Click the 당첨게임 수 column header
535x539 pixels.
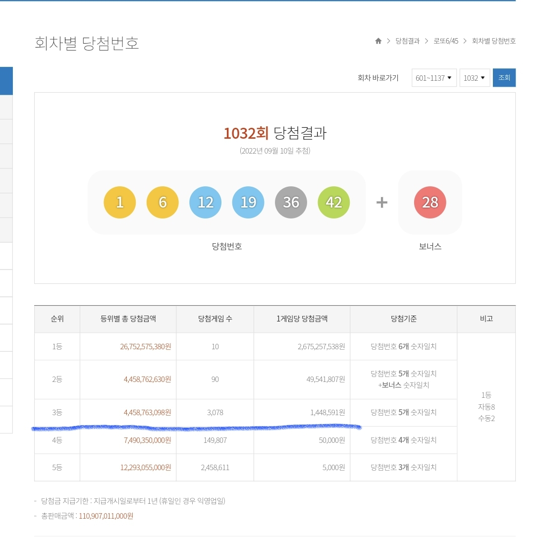(215, 319)
